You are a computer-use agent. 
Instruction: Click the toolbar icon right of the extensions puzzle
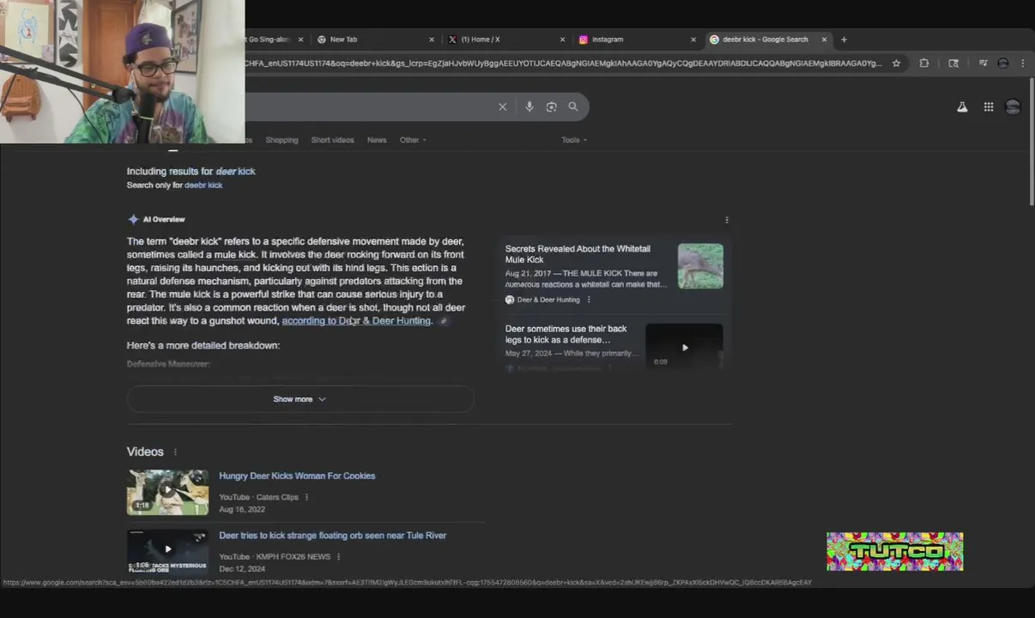(953, 63)
